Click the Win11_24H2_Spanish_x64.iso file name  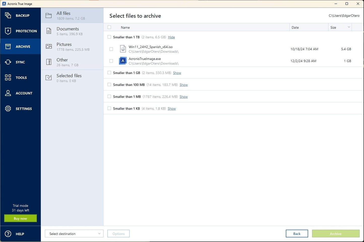point(151,47)
